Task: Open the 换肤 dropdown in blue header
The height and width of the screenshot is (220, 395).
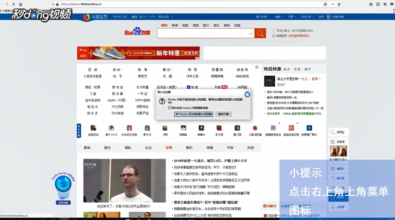Action: 279,17
